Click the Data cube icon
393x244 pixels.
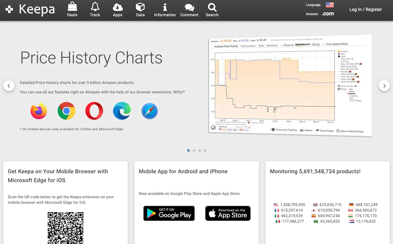(x=140, y=7)
